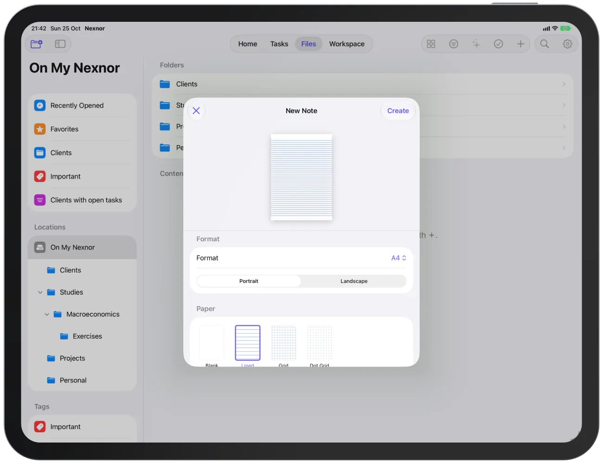Image resolution: width=603 pixels, height=463 pixels.
Task: Click the checkmark circle icon in toolbar
Action: tap(499, 44)
